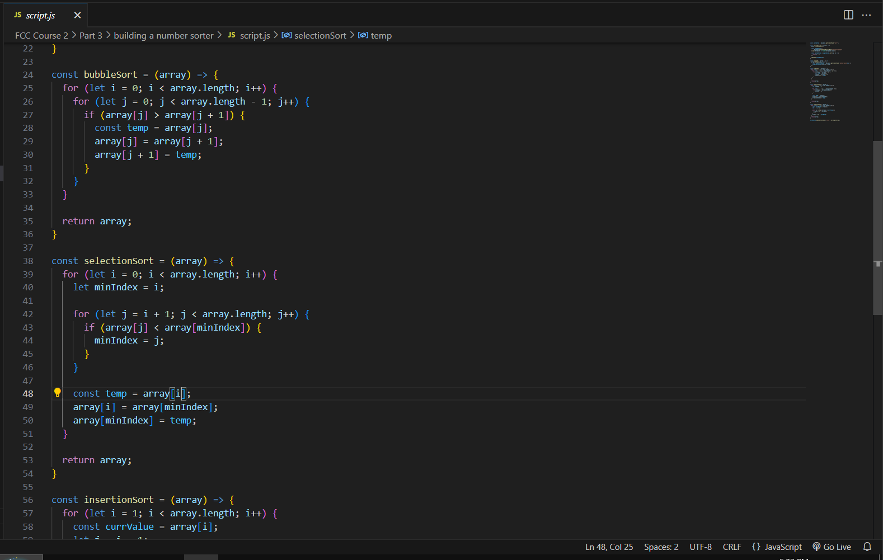Click the lightbulb code action icon
883x560 pixels.
pyautogui.click(x=57, y=393)
